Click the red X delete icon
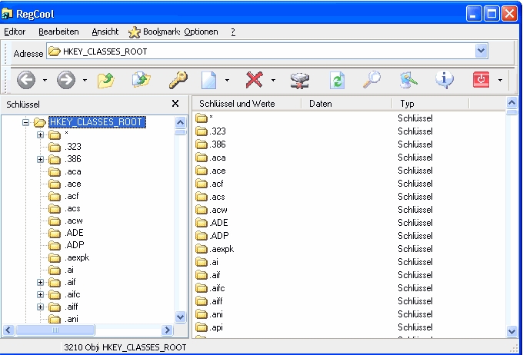The width and height of the screenshot is (523, 355). 254,79
